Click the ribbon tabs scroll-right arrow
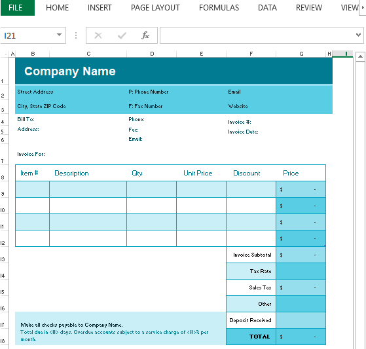 coord(363,8)
